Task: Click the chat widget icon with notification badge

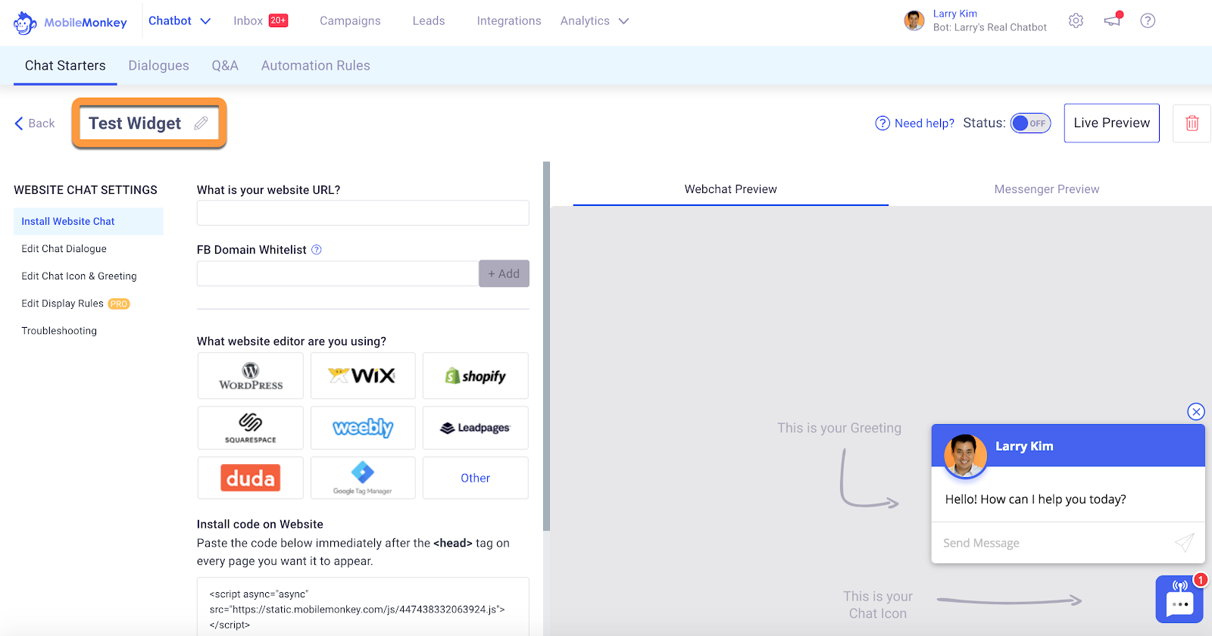Action: pos(1179,599)
